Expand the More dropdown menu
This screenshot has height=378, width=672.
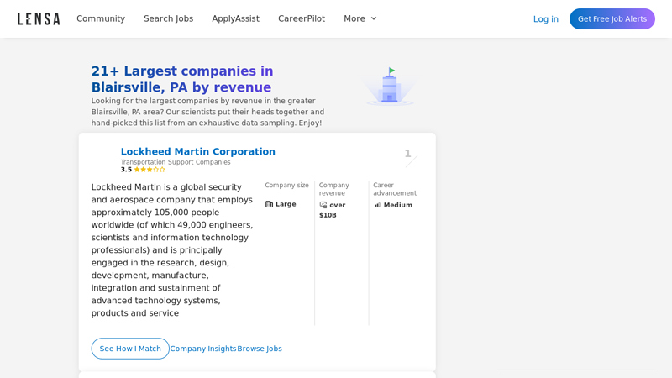[360, 18]
